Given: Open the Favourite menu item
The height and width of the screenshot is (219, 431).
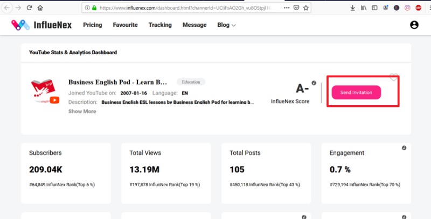Looking at the screenshot, I should (x=126, y=25).
